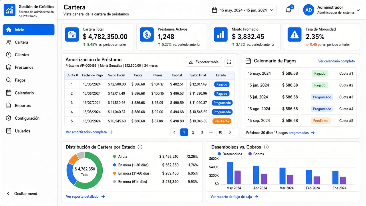Open Préstamos in the sidebar
The image size is (366, 206).
point(29,68)
